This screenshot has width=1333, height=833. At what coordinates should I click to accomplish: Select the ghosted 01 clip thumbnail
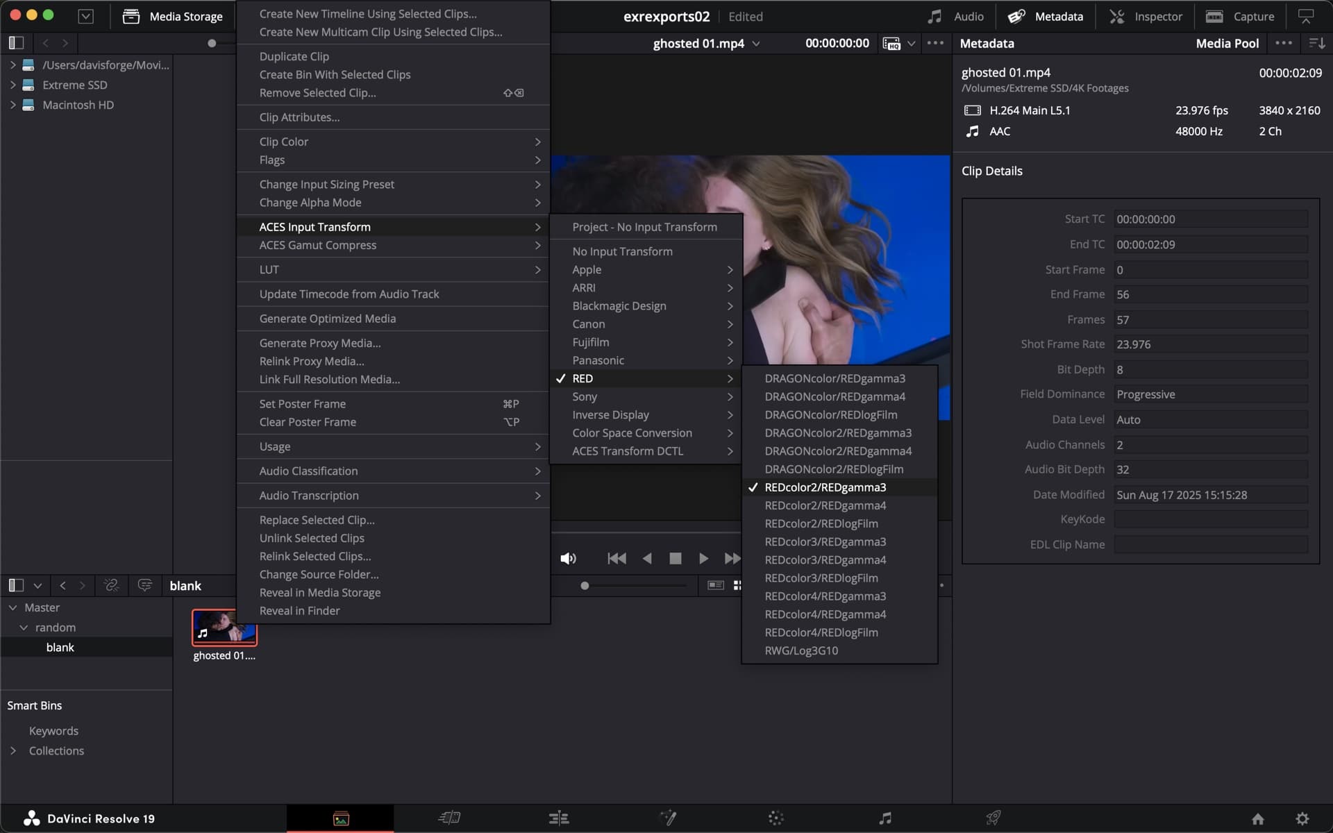tap(224, 627)
